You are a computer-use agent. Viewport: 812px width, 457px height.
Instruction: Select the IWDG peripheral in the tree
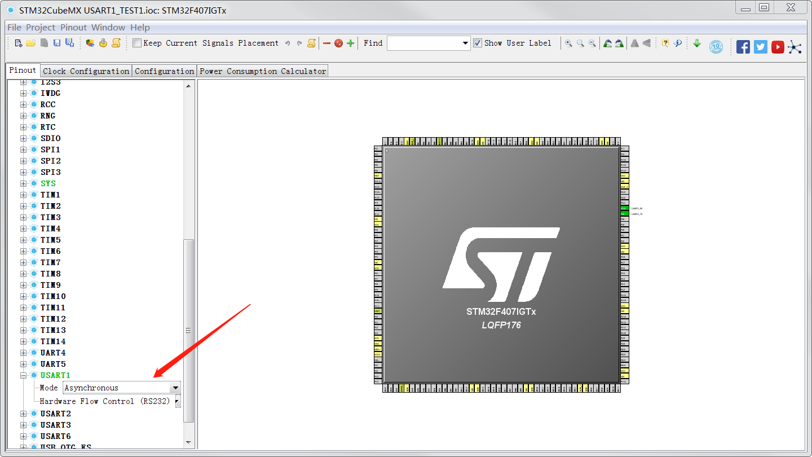tap(50, 93)
